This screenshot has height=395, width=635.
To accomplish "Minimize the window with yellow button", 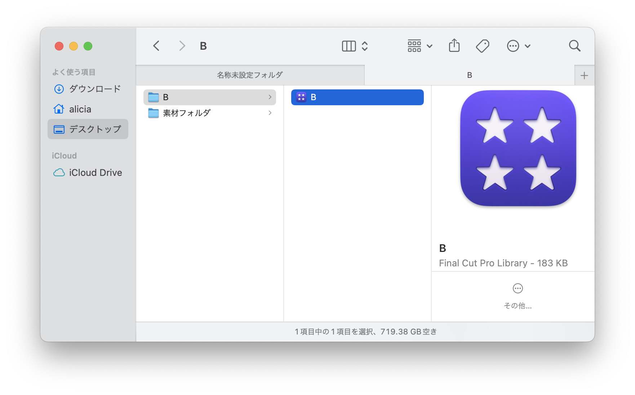I will click(x=74, y=46).
